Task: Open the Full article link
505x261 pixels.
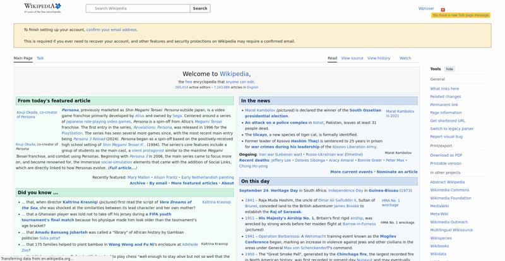Action: (x=122, y=168)
